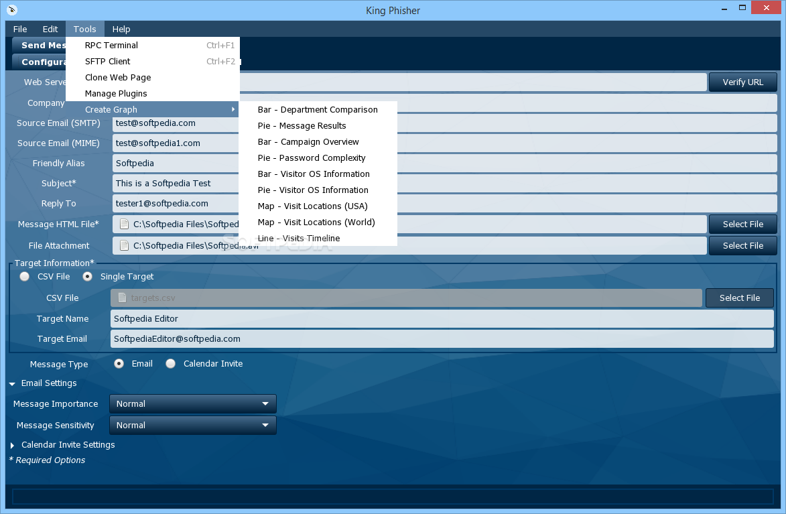The image size is (786, 514).
Task: Choose Email message type radio button
Action: click(119, 364)
